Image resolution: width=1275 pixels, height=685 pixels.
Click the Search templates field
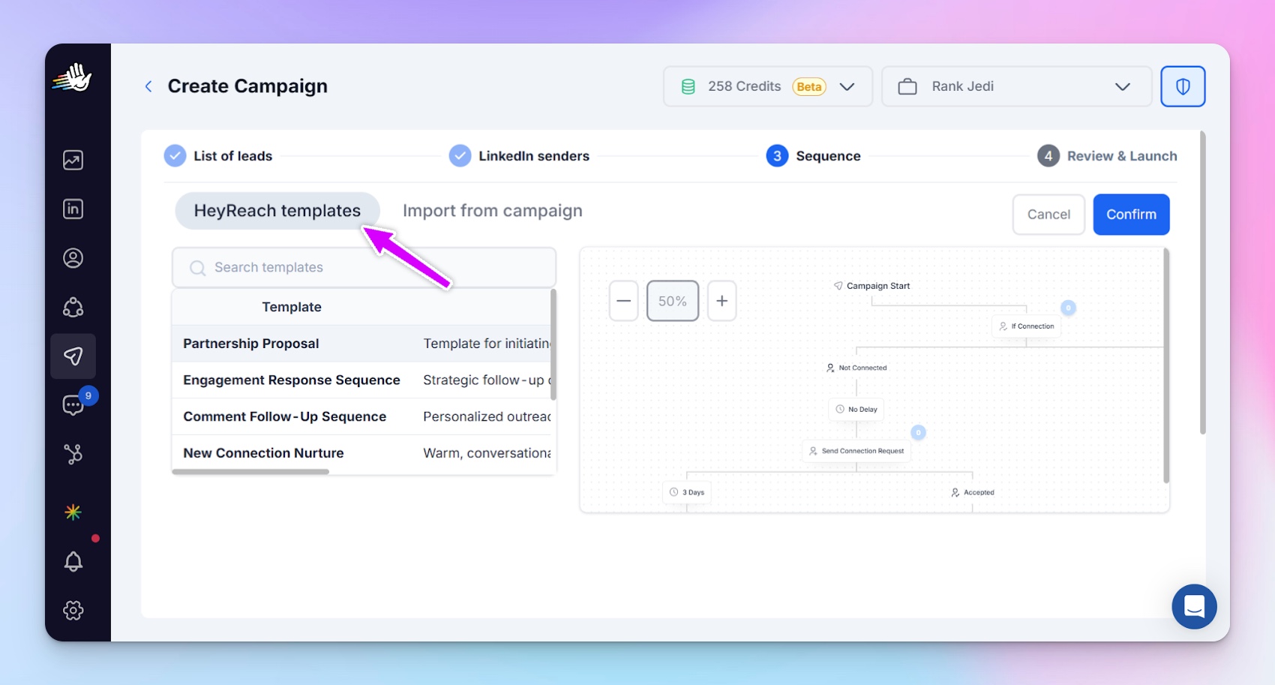364,268
